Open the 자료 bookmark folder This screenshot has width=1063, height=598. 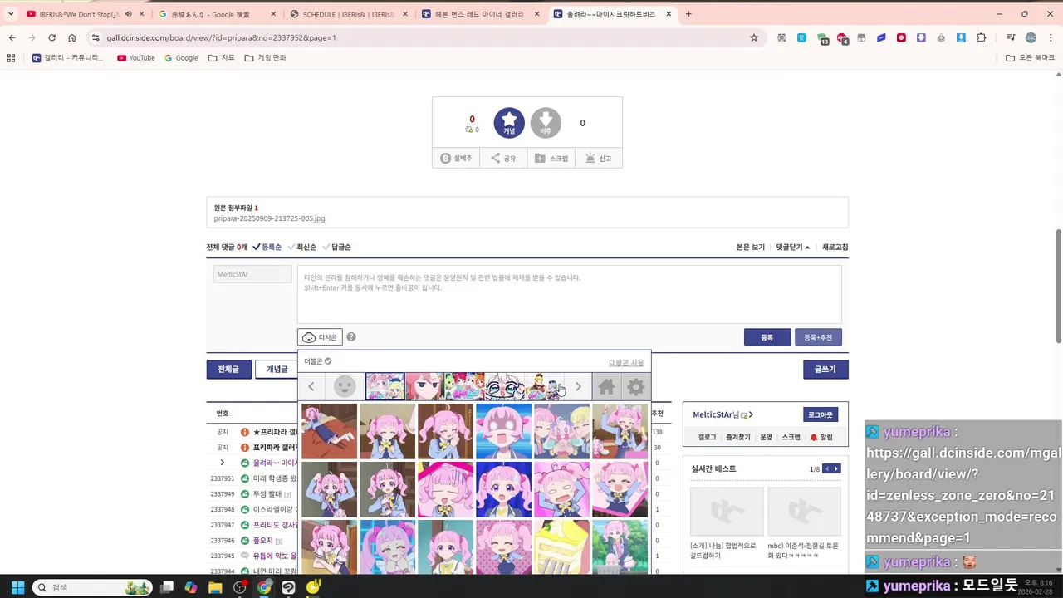tap(221, 58)
